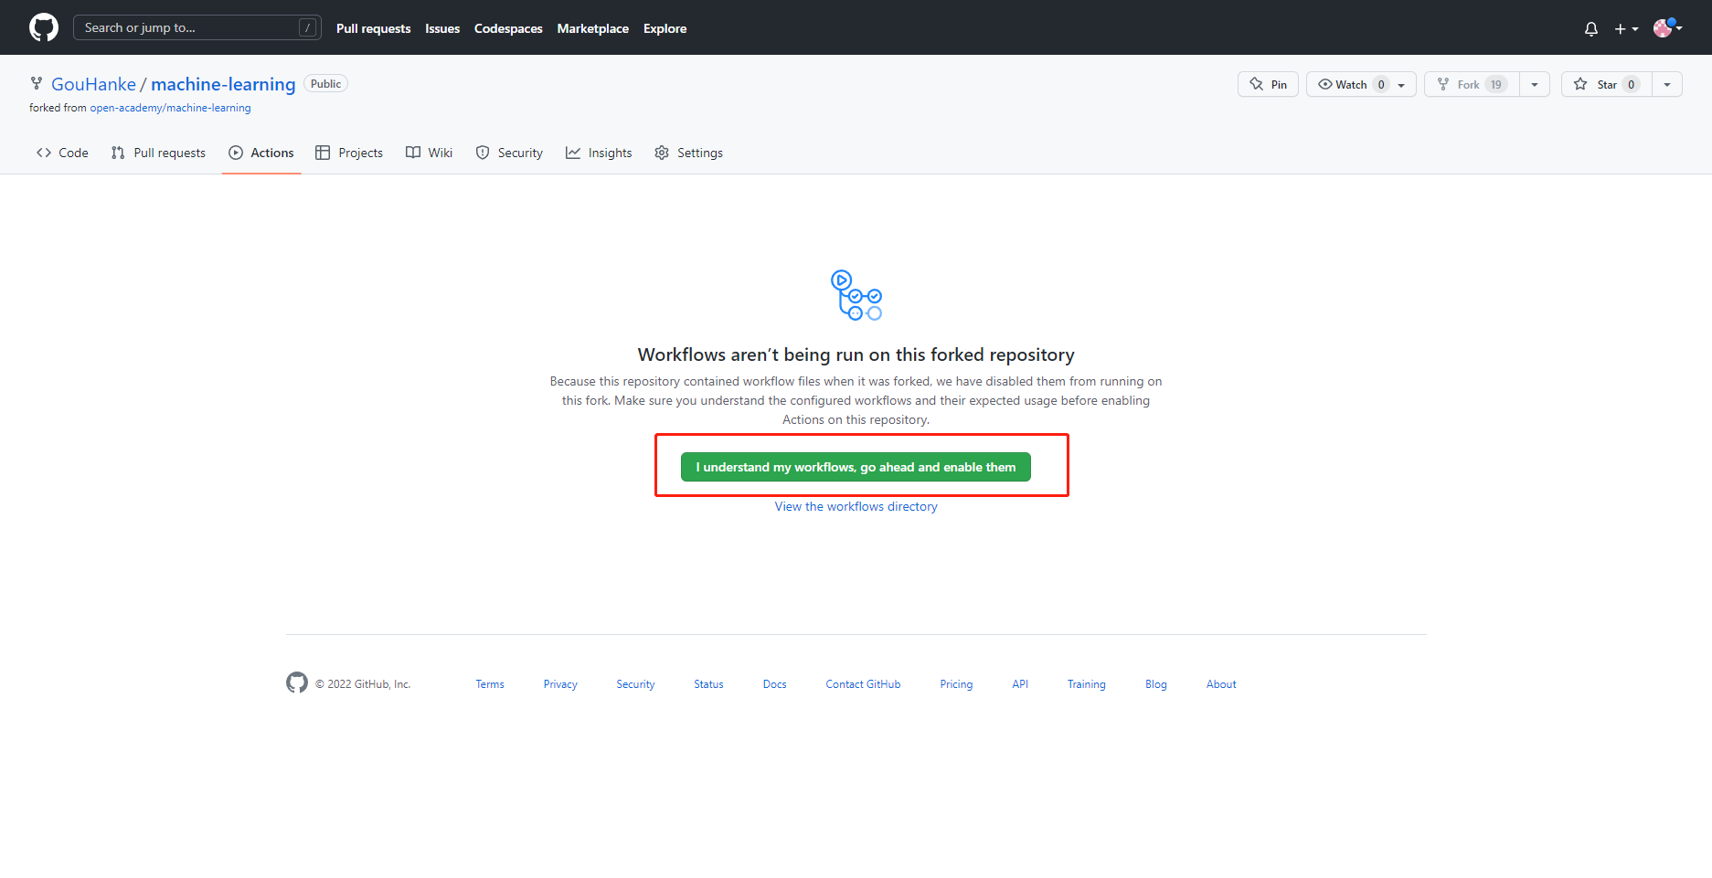
Task: Click the GitHub logo in the footer
Action: (297, 682)
